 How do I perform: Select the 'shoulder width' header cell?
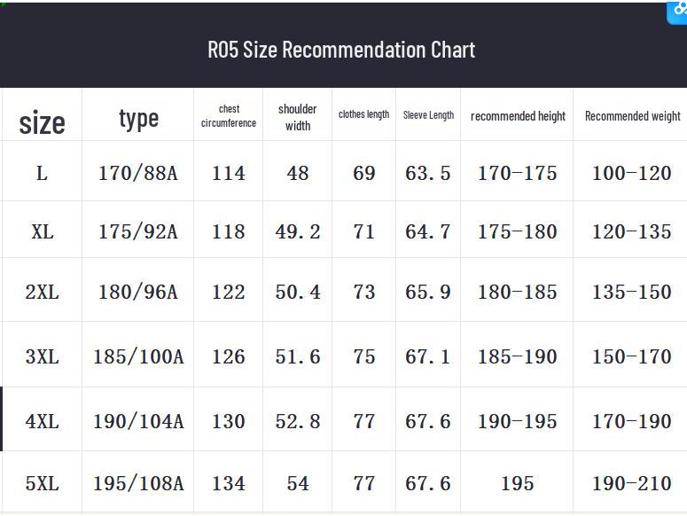[298, 117]
